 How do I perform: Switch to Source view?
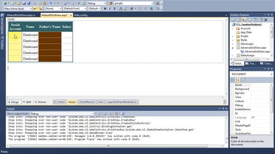40,102
